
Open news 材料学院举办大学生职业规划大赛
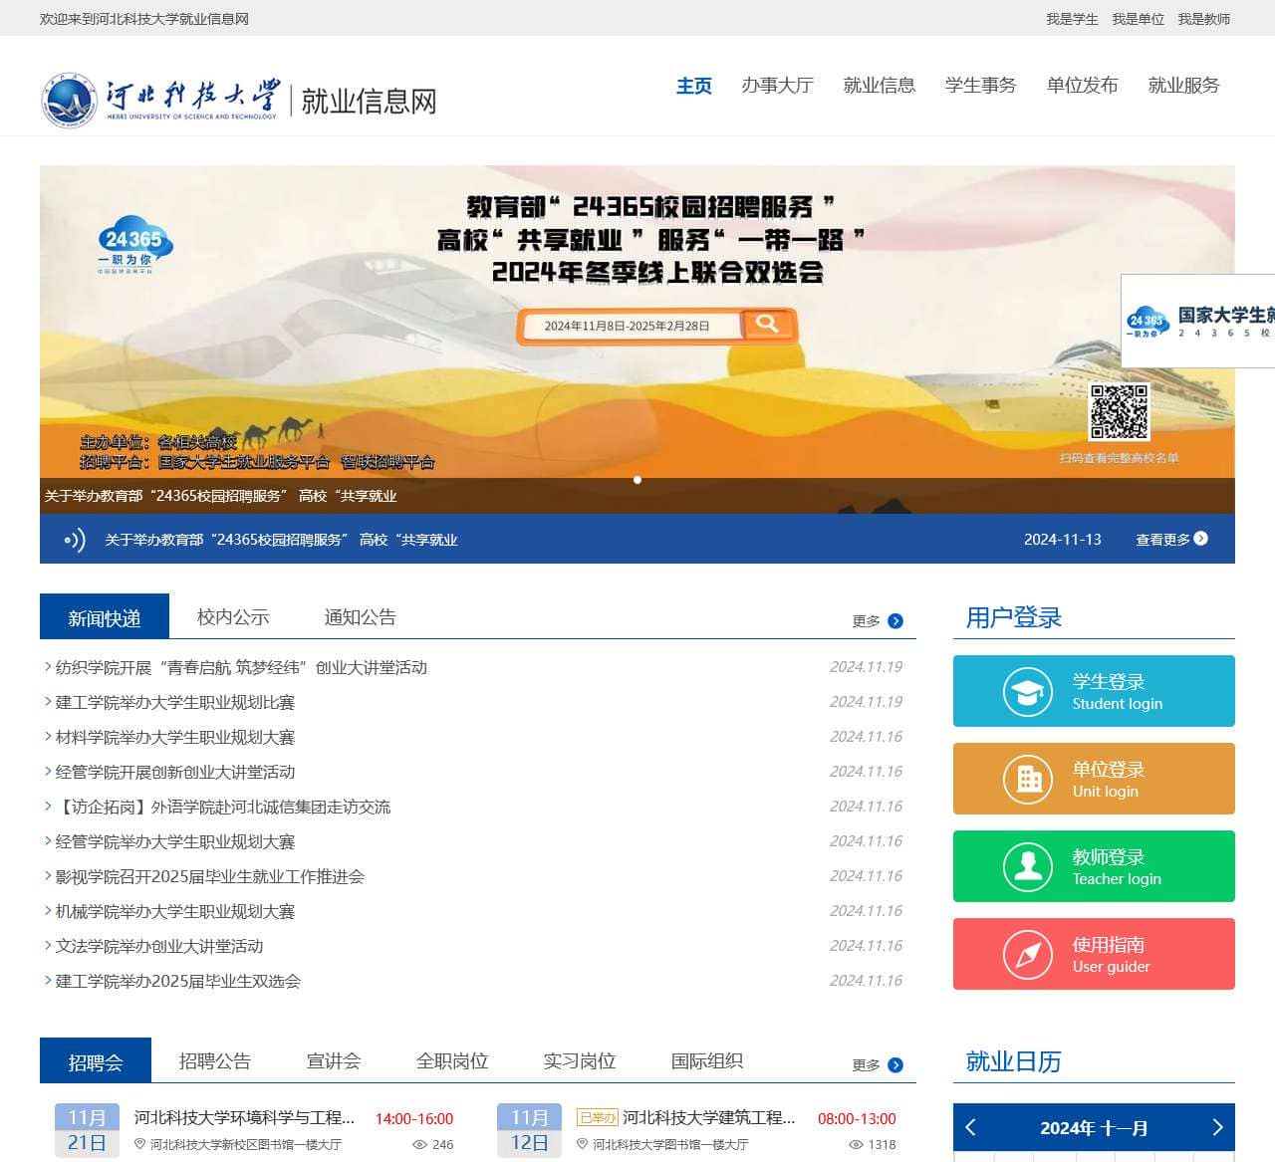coord(175,738)
